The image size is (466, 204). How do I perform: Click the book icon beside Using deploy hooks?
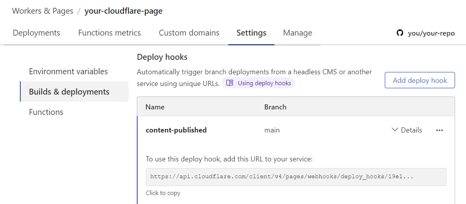[230, 83]
